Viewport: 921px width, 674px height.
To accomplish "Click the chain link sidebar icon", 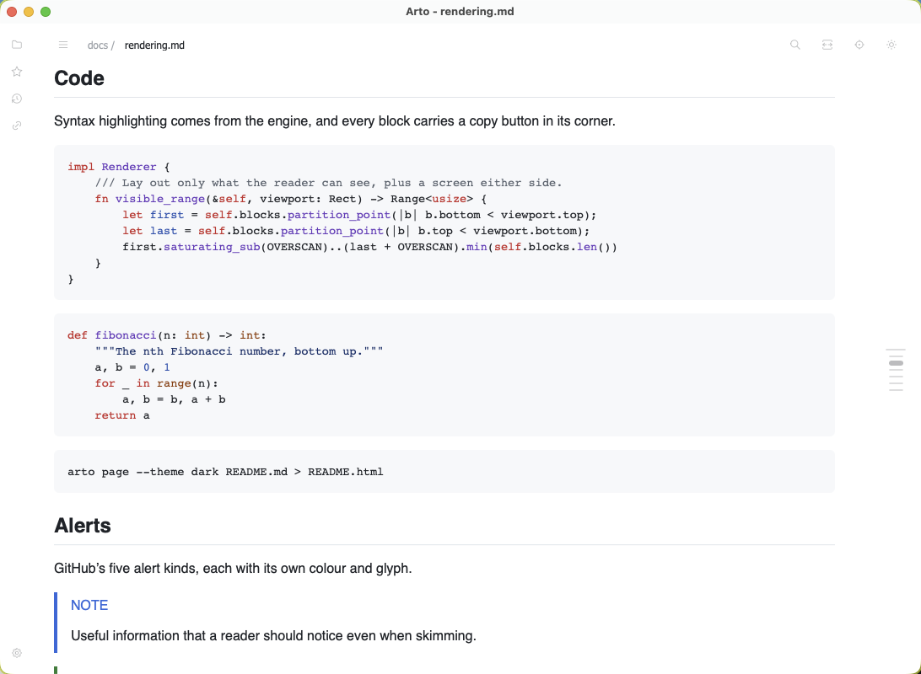I will [x=17, y=126].
